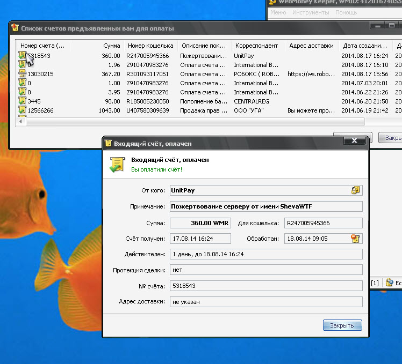Minimize the invoice list window
The image size is (402, 364).
pyautogui.click(x=377, y=25)
